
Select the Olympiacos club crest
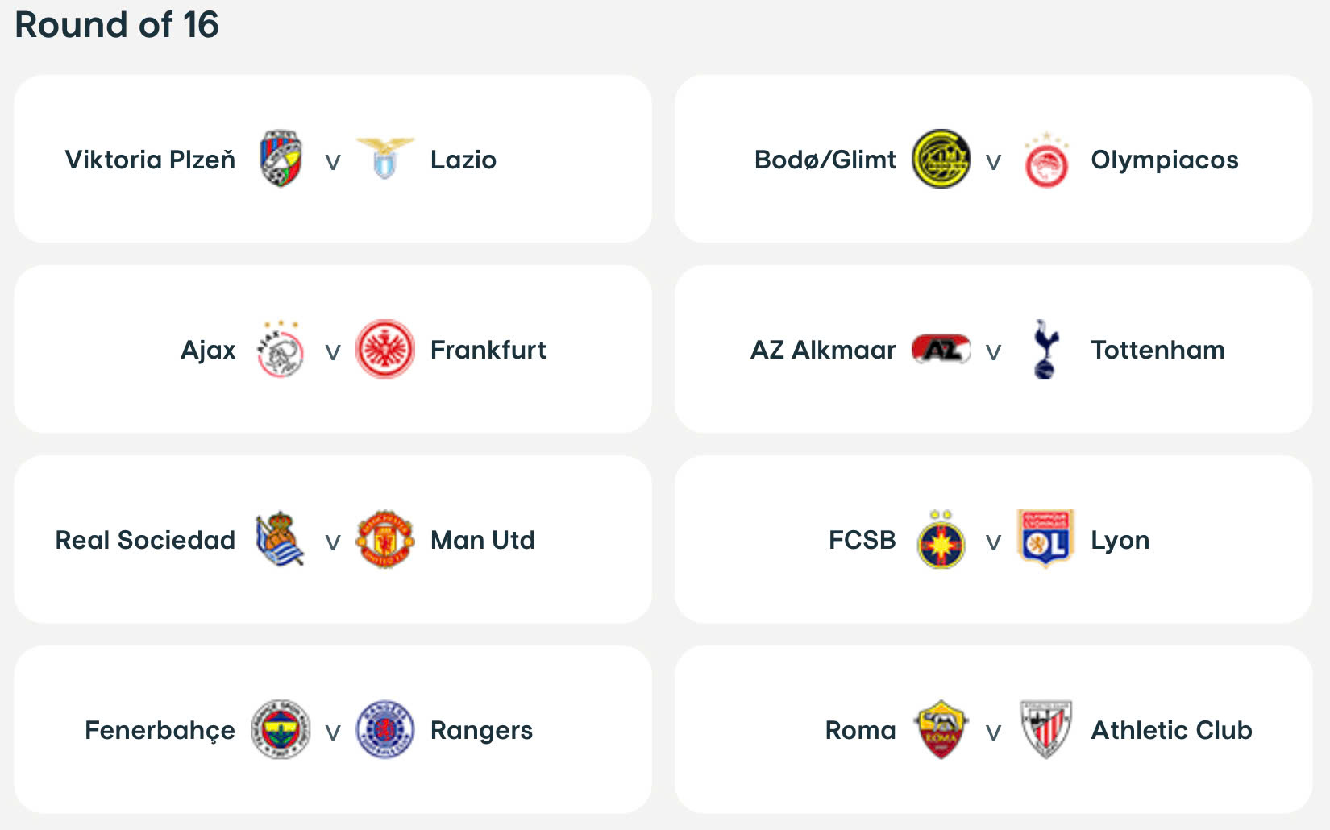(x=1045, y=161)
